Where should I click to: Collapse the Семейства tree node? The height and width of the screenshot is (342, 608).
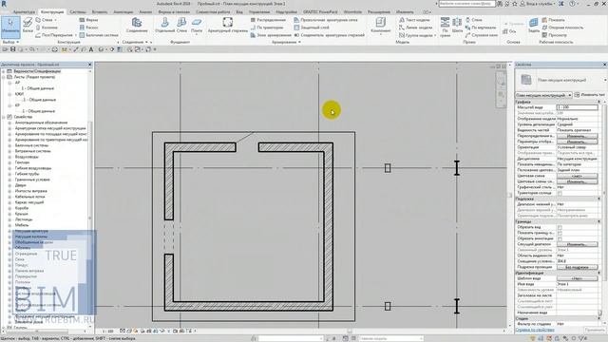(x=4, y=117)
